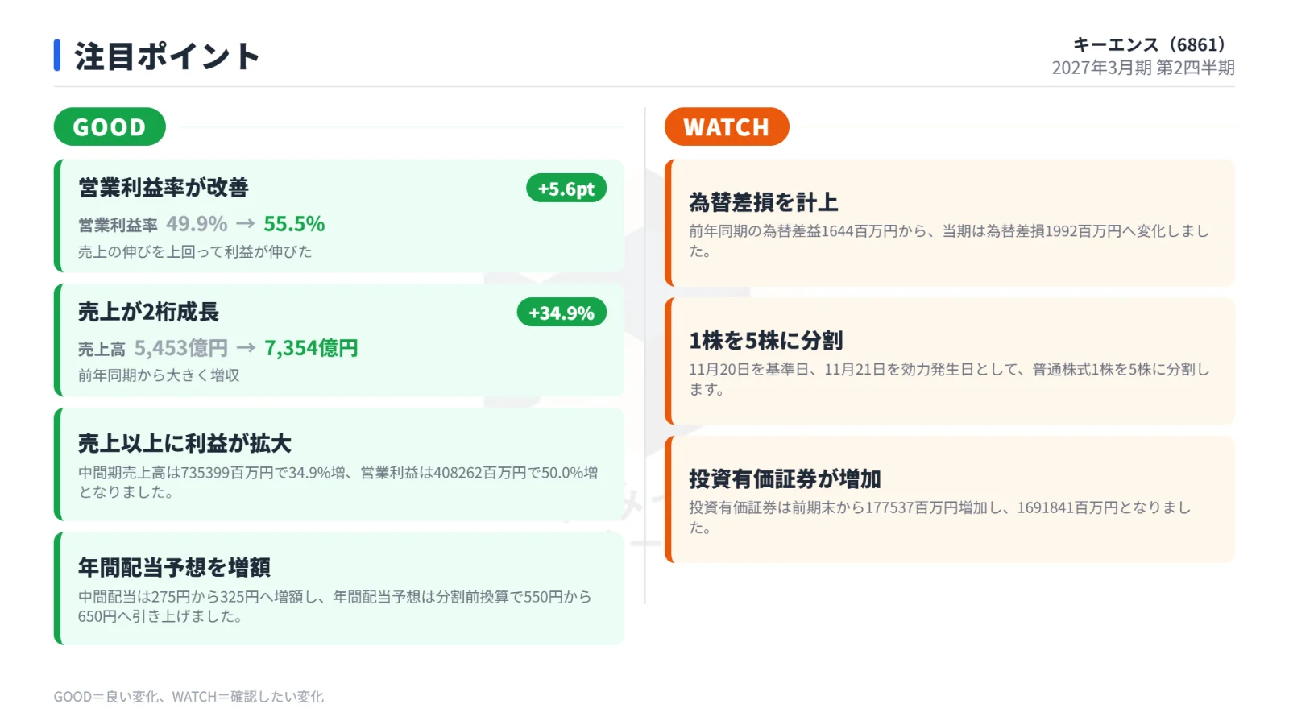Click the 営業利益率 metric label
This screenshot has width=1289, height=725.
pyautogui.click(x=118, y=226)
